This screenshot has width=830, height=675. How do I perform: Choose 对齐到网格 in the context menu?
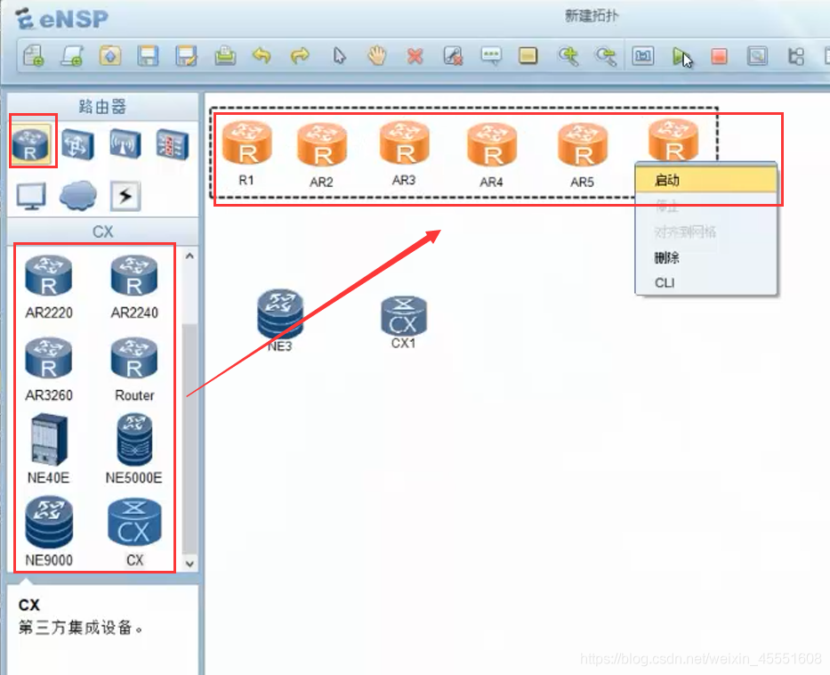click(x=706, y=232)
